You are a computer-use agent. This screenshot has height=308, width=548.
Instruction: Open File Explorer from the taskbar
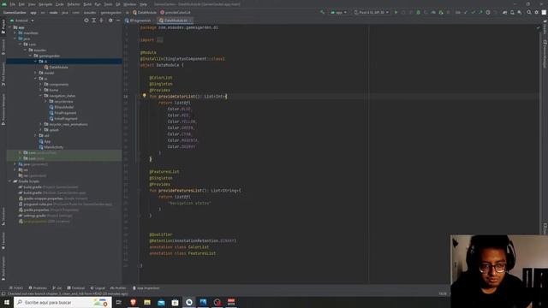147,302
